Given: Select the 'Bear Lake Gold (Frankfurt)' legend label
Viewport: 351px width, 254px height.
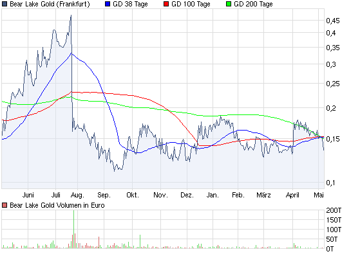Looking at the screenshot, I should tap(50, 5).
